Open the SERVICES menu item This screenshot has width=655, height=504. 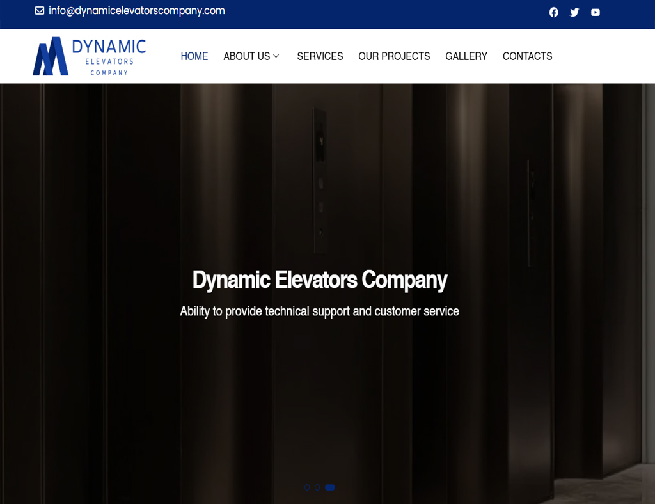point(320,56)
